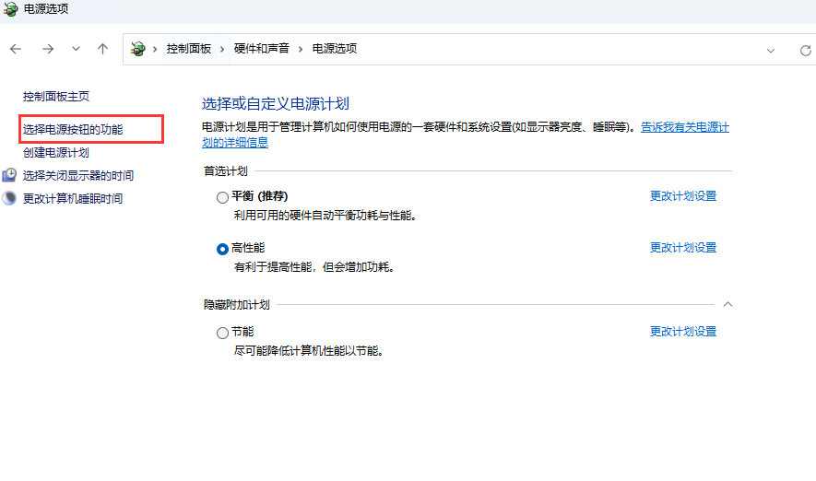The width and height of the screenshot is (816, 481).
Task: Collapse the 隐藏附加计划 section
Action: (x=727, y=304)
